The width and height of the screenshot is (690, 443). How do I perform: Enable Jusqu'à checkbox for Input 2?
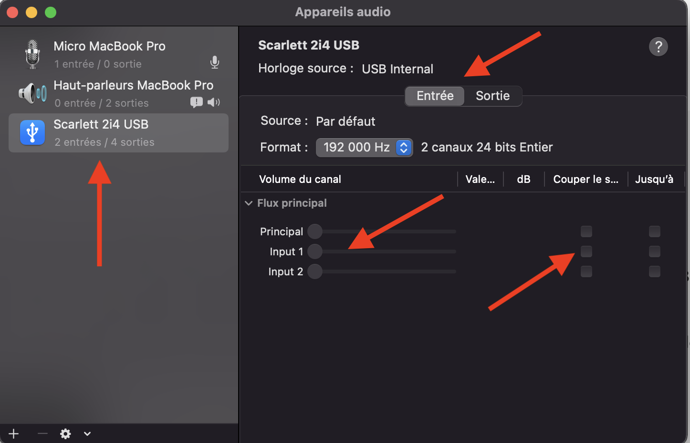tap(654, 272)
